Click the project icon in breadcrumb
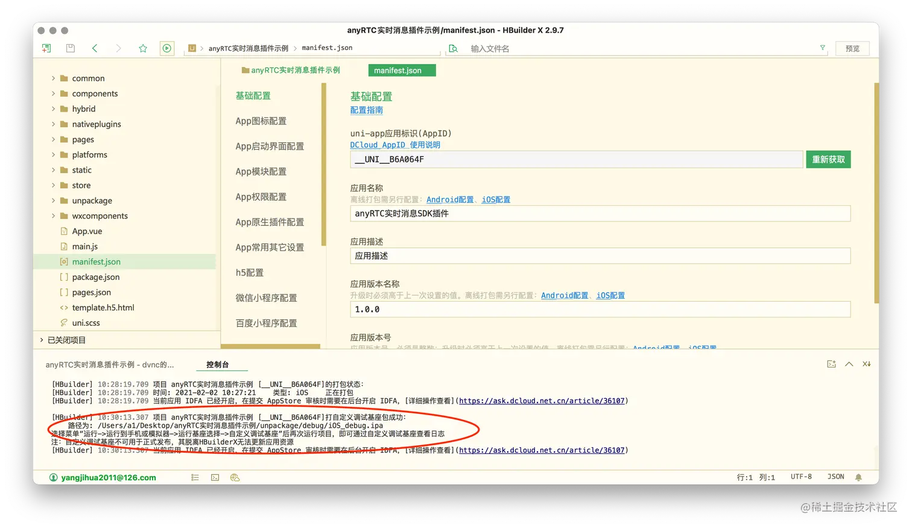This screenshot has height=528, width=912. coord(192,48)
